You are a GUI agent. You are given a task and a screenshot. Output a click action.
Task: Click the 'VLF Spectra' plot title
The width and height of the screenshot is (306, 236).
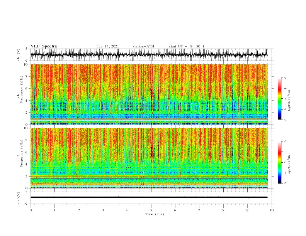click(x=44, y=46)
